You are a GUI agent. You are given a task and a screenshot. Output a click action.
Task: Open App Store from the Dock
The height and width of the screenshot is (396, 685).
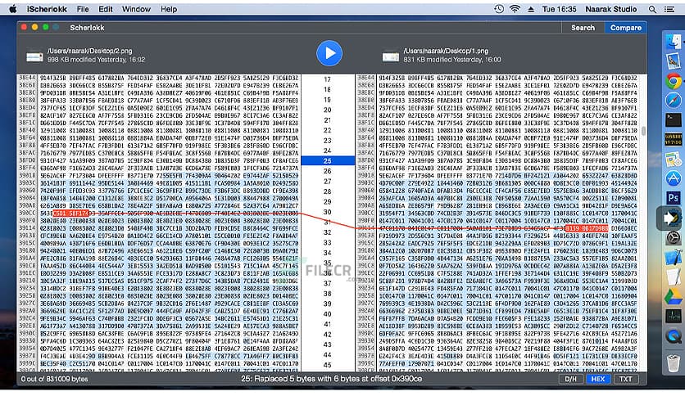click(x=674, y=179)
